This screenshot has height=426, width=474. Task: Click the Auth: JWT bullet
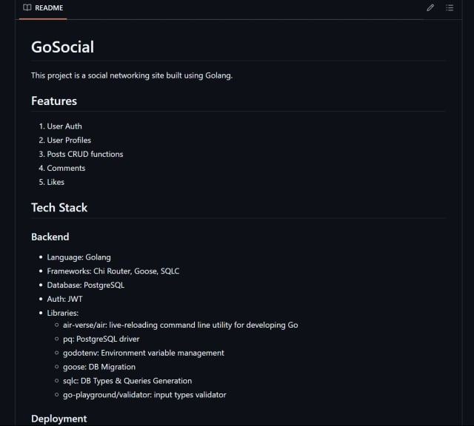(65, 299)
